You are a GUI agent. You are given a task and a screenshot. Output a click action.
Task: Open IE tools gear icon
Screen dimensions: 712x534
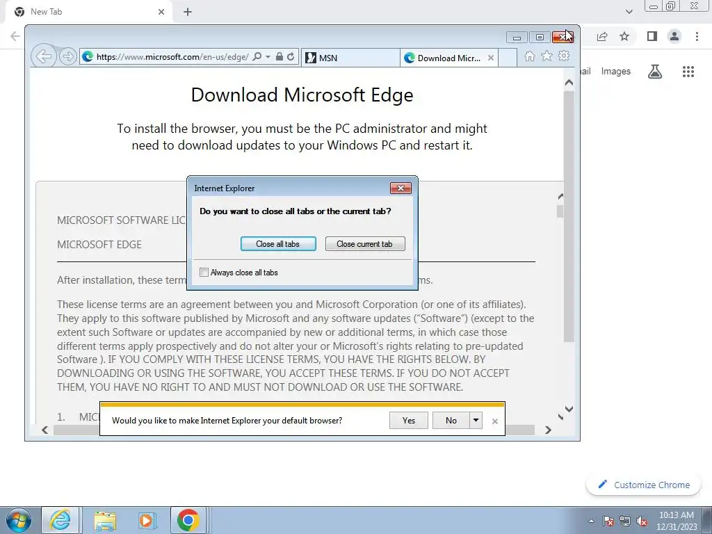click(564, 56)
